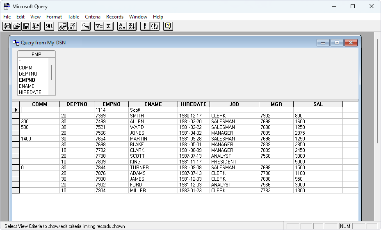Click the Add Table(s) icon

(x=86, y=26)
